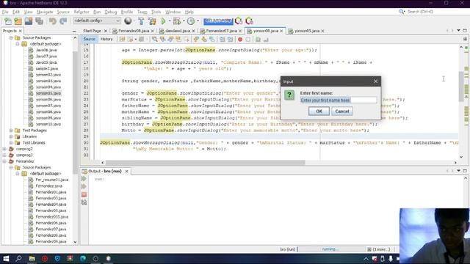The height and width of the screenshot is (264, 470).
Task: Open the Debug Project dropdown arrow
Action: pos(184,21)
